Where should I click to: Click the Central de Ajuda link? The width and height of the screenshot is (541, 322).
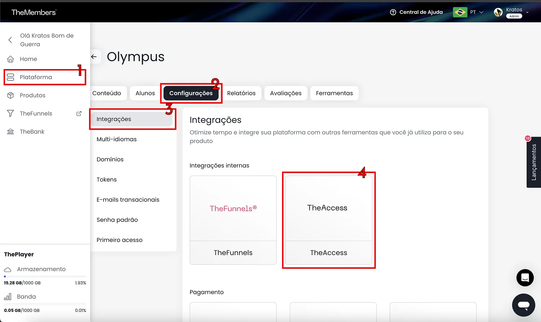pos(421,12)
